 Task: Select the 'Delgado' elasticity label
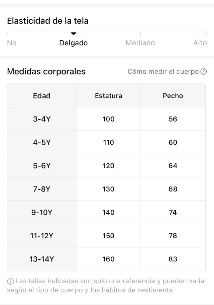[74, 43]
